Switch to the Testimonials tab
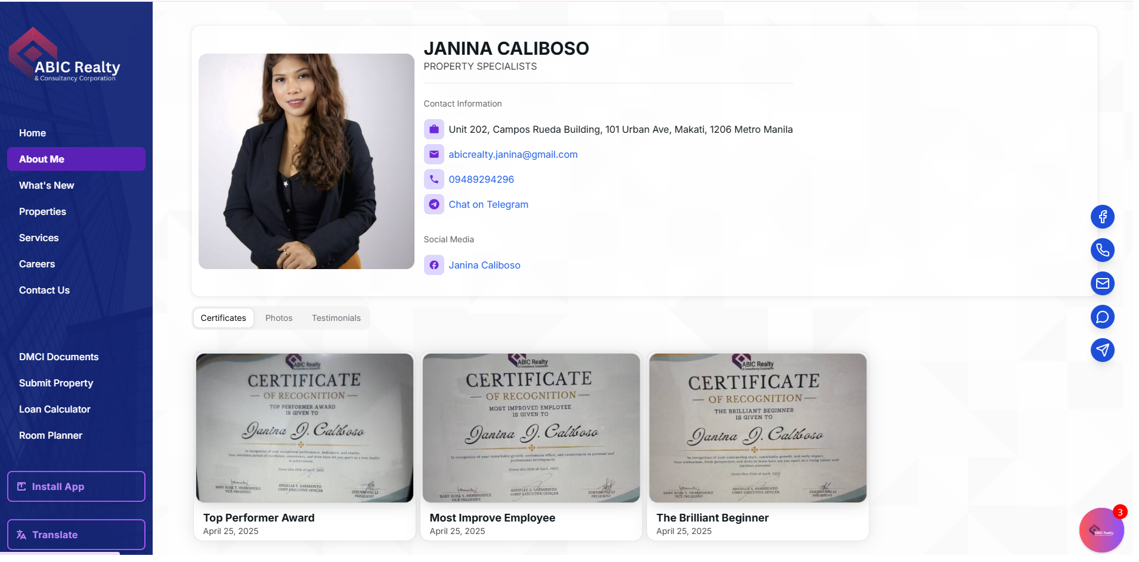The image size is (1139, 562). tap(336, 318)
